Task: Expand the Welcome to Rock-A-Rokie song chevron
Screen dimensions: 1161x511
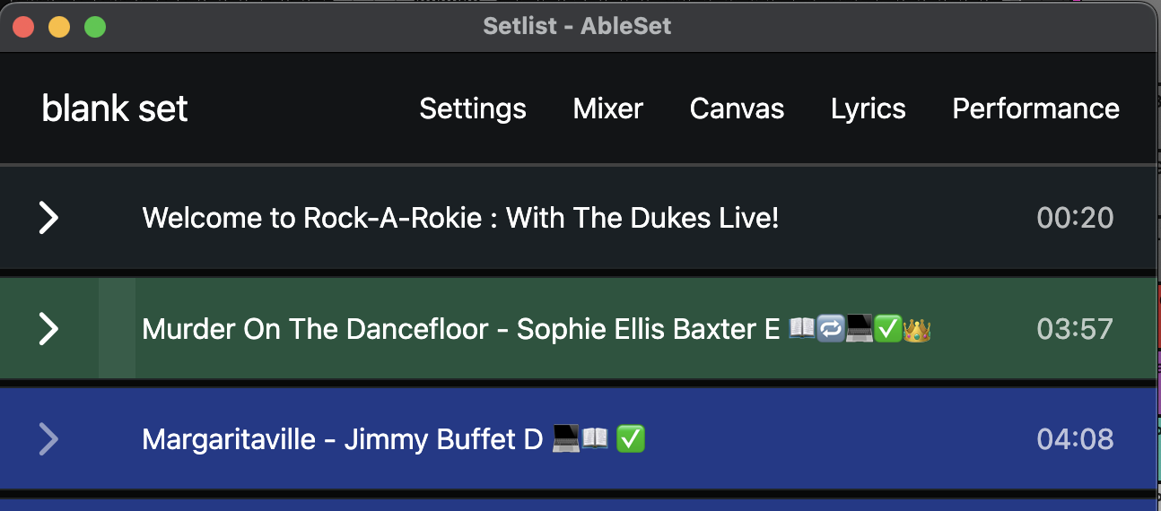Action: click(48, 218)
